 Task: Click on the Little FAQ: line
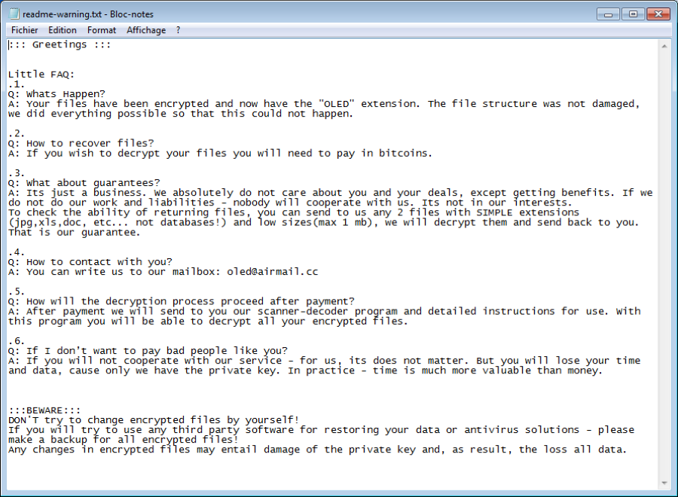click(x=41, y=75)
